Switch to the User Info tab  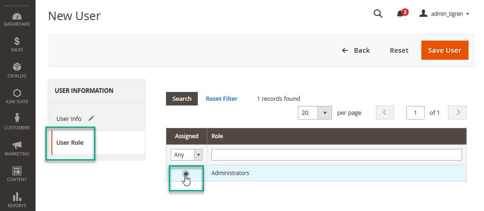(69, 119)
